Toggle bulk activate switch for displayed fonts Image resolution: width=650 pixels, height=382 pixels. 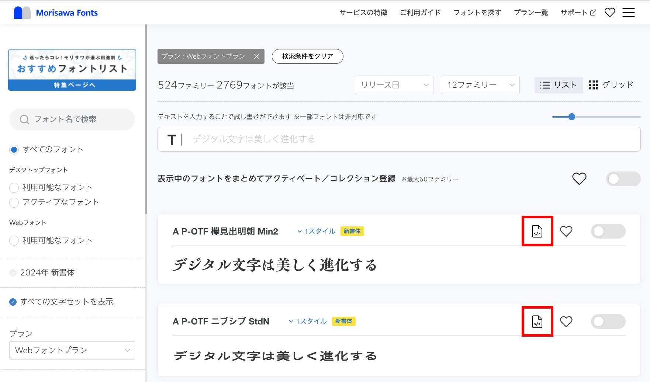[623, 179]
